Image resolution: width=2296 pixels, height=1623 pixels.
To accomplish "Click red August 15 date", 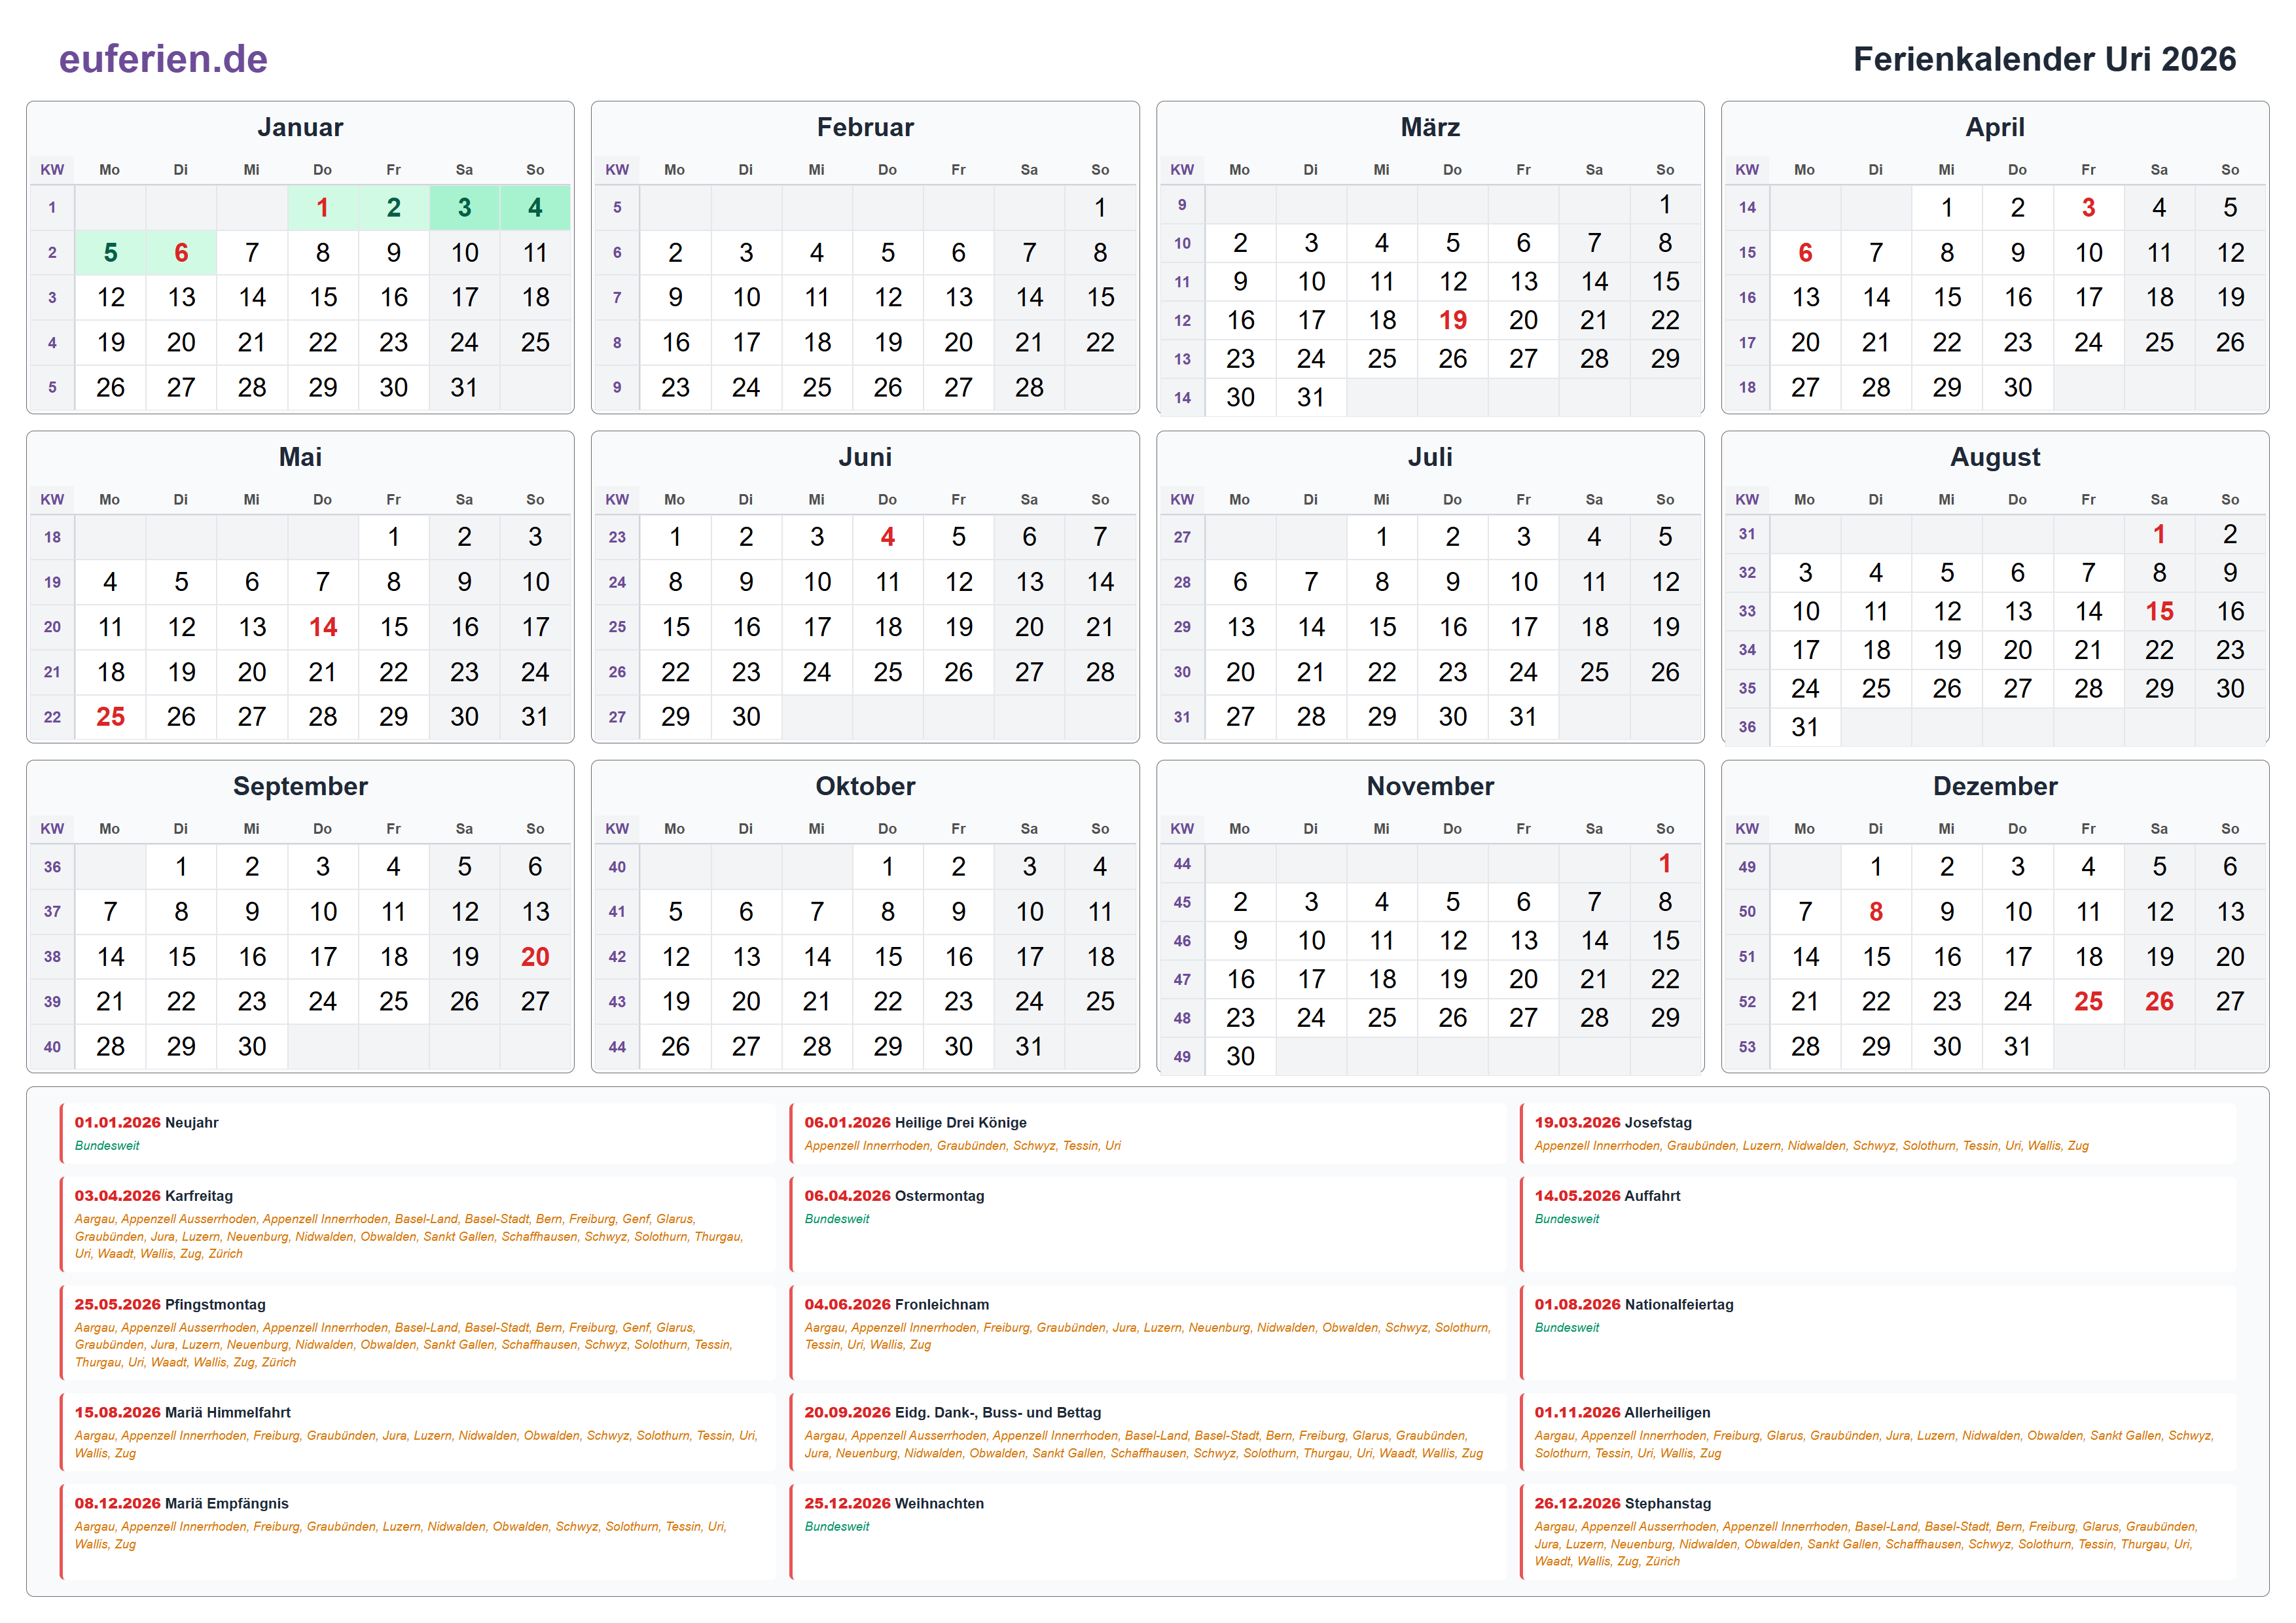I will coord(2159,611).
